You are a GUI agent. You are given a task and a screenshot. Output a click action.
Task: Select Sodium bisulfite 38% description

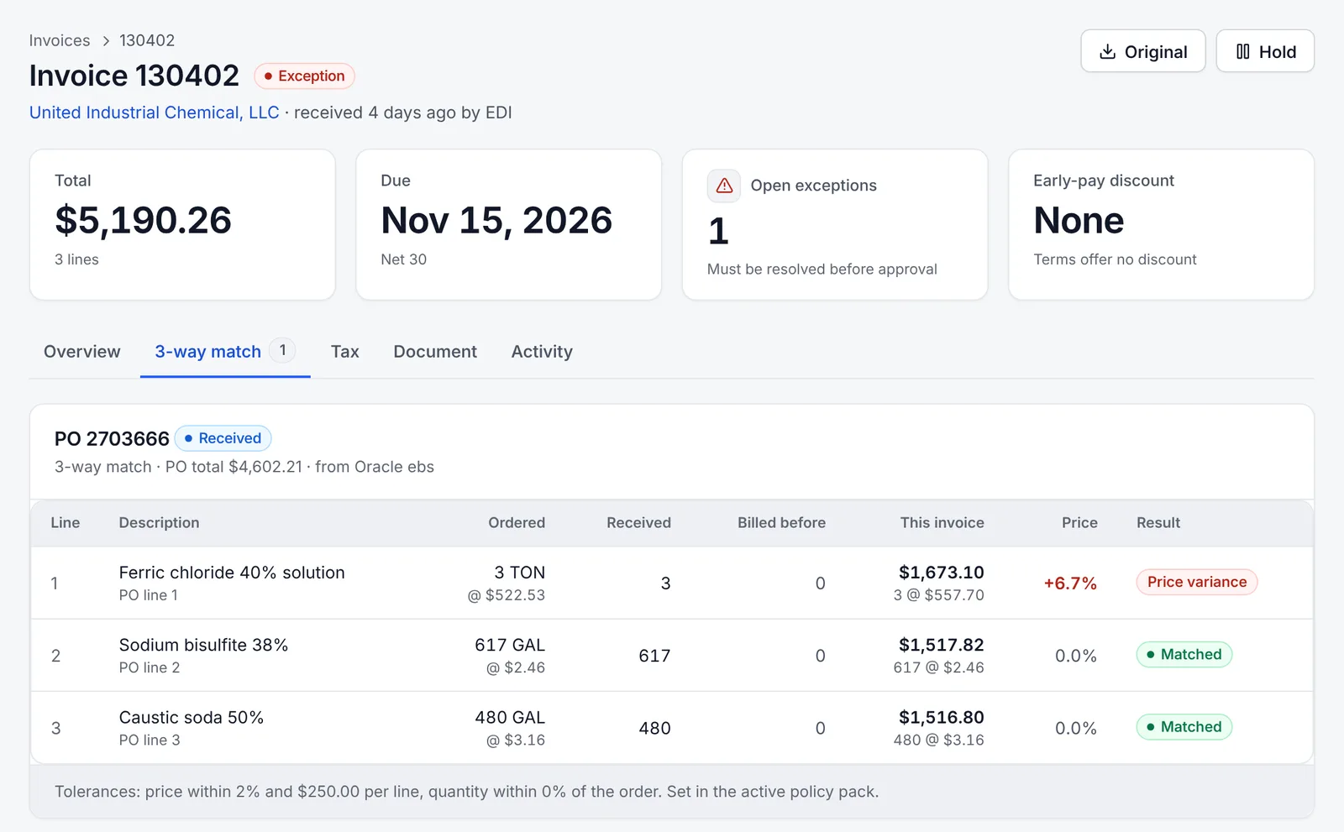203,645
